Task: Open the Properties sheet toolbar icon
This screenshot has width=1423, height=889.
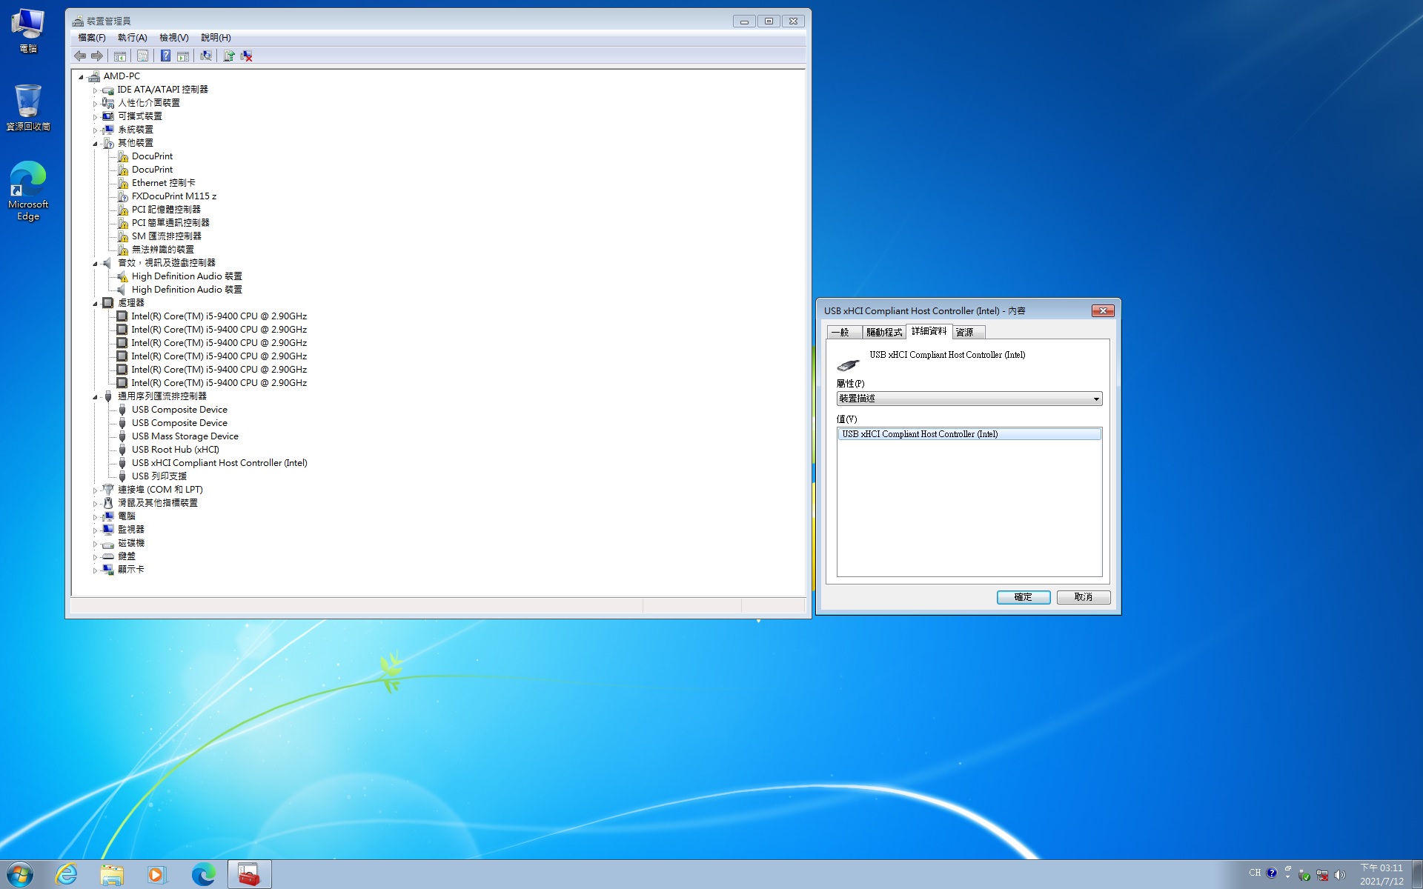Action: [x=142, y=56]
